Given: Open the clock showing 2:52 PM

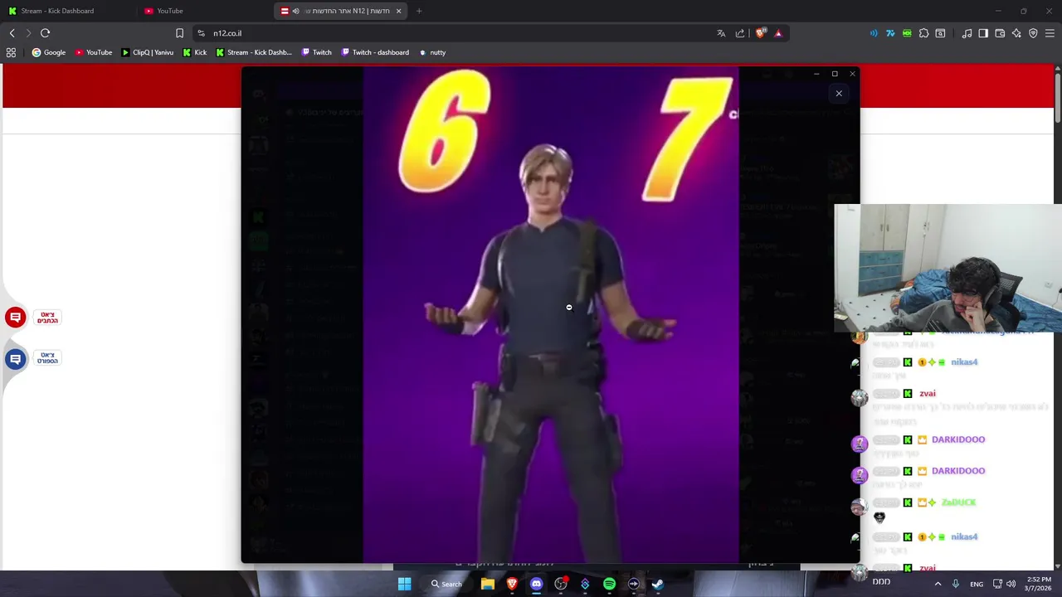Looking at the screenshot, I should click(x=1039, y=584).
